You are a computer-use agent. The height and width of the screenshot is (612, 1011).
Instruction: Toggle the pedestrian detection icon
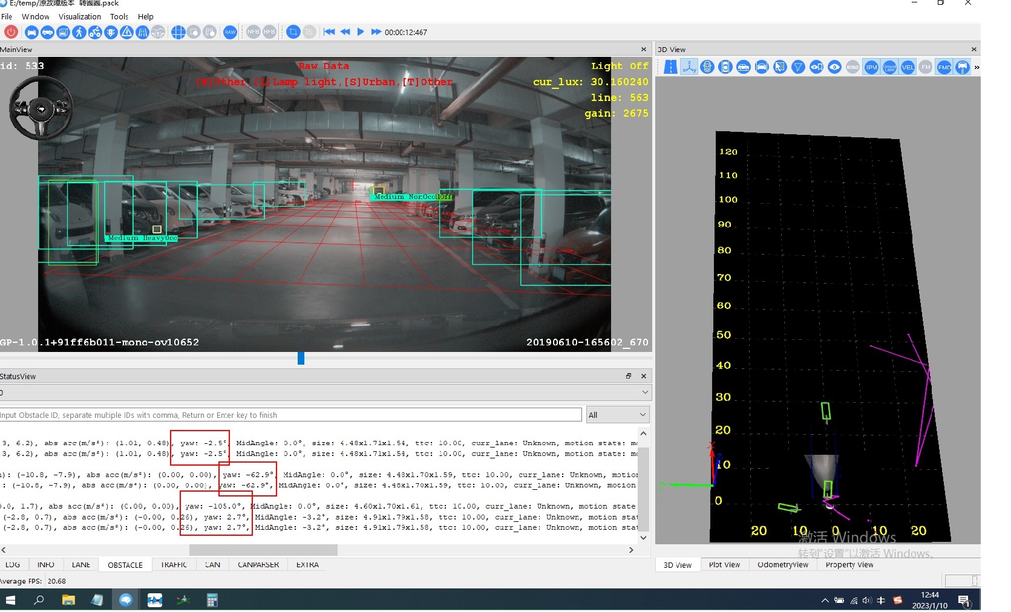click(x=79, y=32)
